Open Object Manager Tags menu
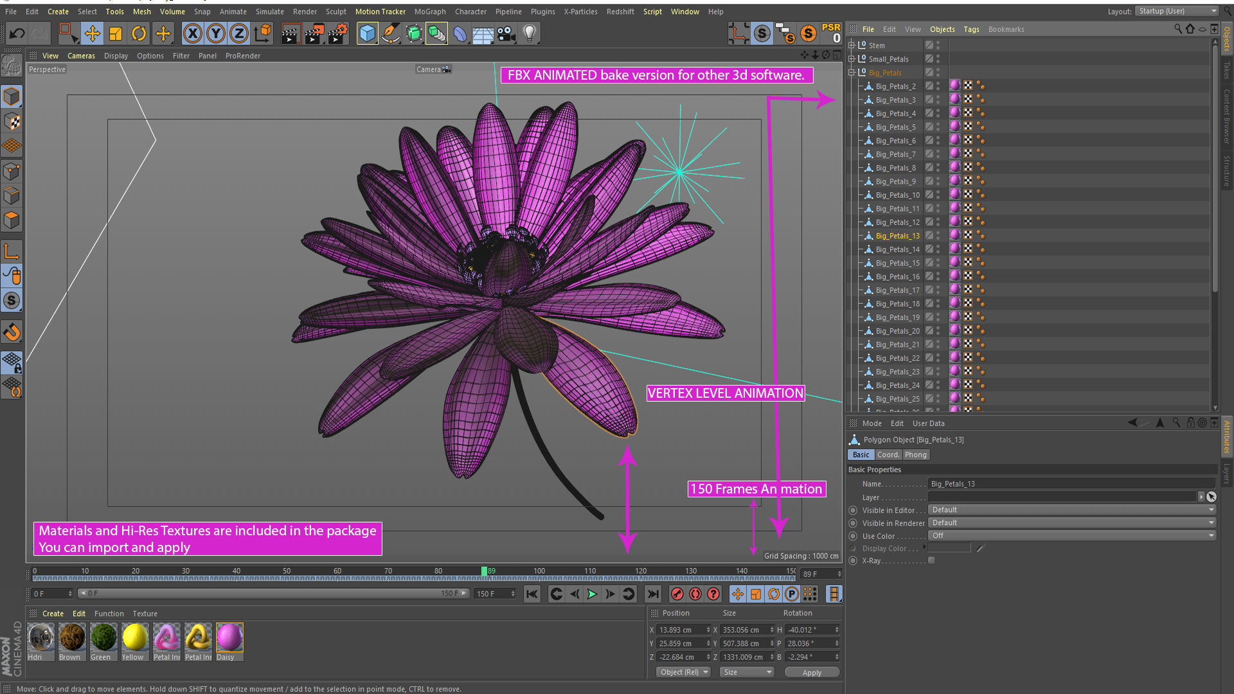This screenshot has height=694, width=1234. pos(971,29)
